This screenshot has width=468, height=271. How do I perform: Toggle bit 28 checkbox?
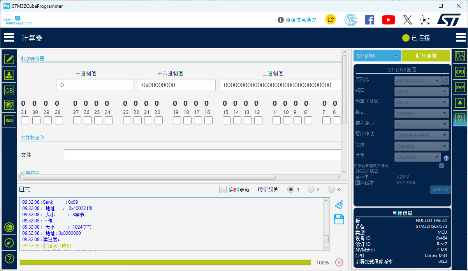59,121
